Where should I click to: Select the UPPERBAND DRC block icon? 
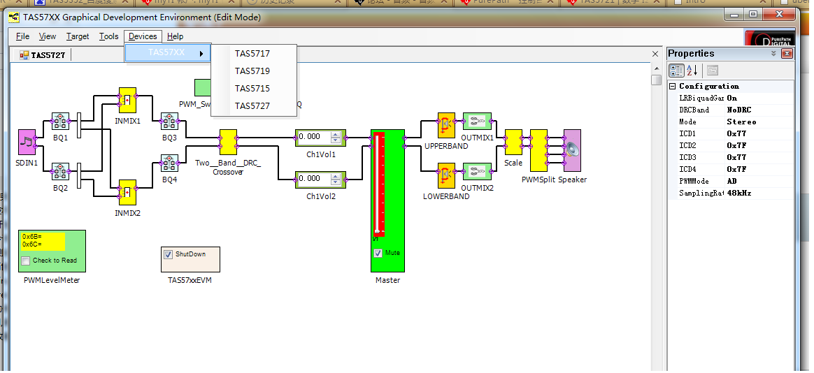(x=446, y=126)
